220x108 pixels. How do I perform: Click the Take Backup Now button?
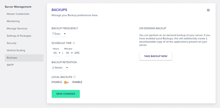coord(155,56)
